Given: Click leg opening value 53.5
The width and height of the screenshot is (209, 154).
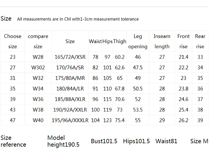Looking at the screenshot, I should tap(138, 110).
